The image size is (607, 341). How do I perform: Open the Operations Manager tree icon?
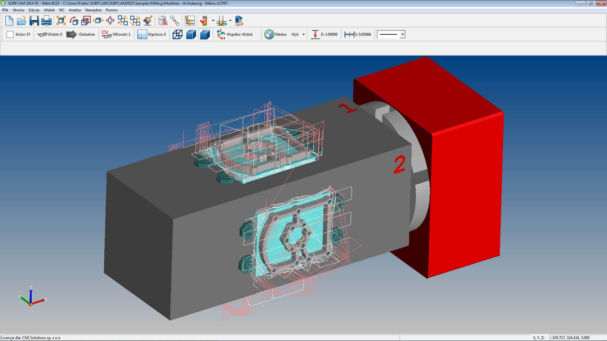[x=190, y=21]
